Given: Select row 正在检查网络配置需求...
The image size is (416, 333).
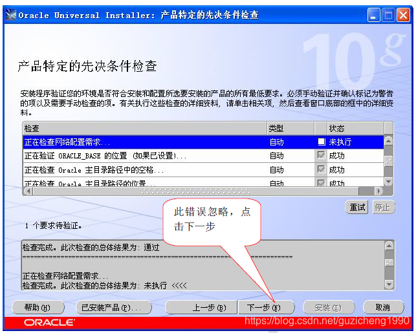Looking at the screenshot, I should [204, 142].
